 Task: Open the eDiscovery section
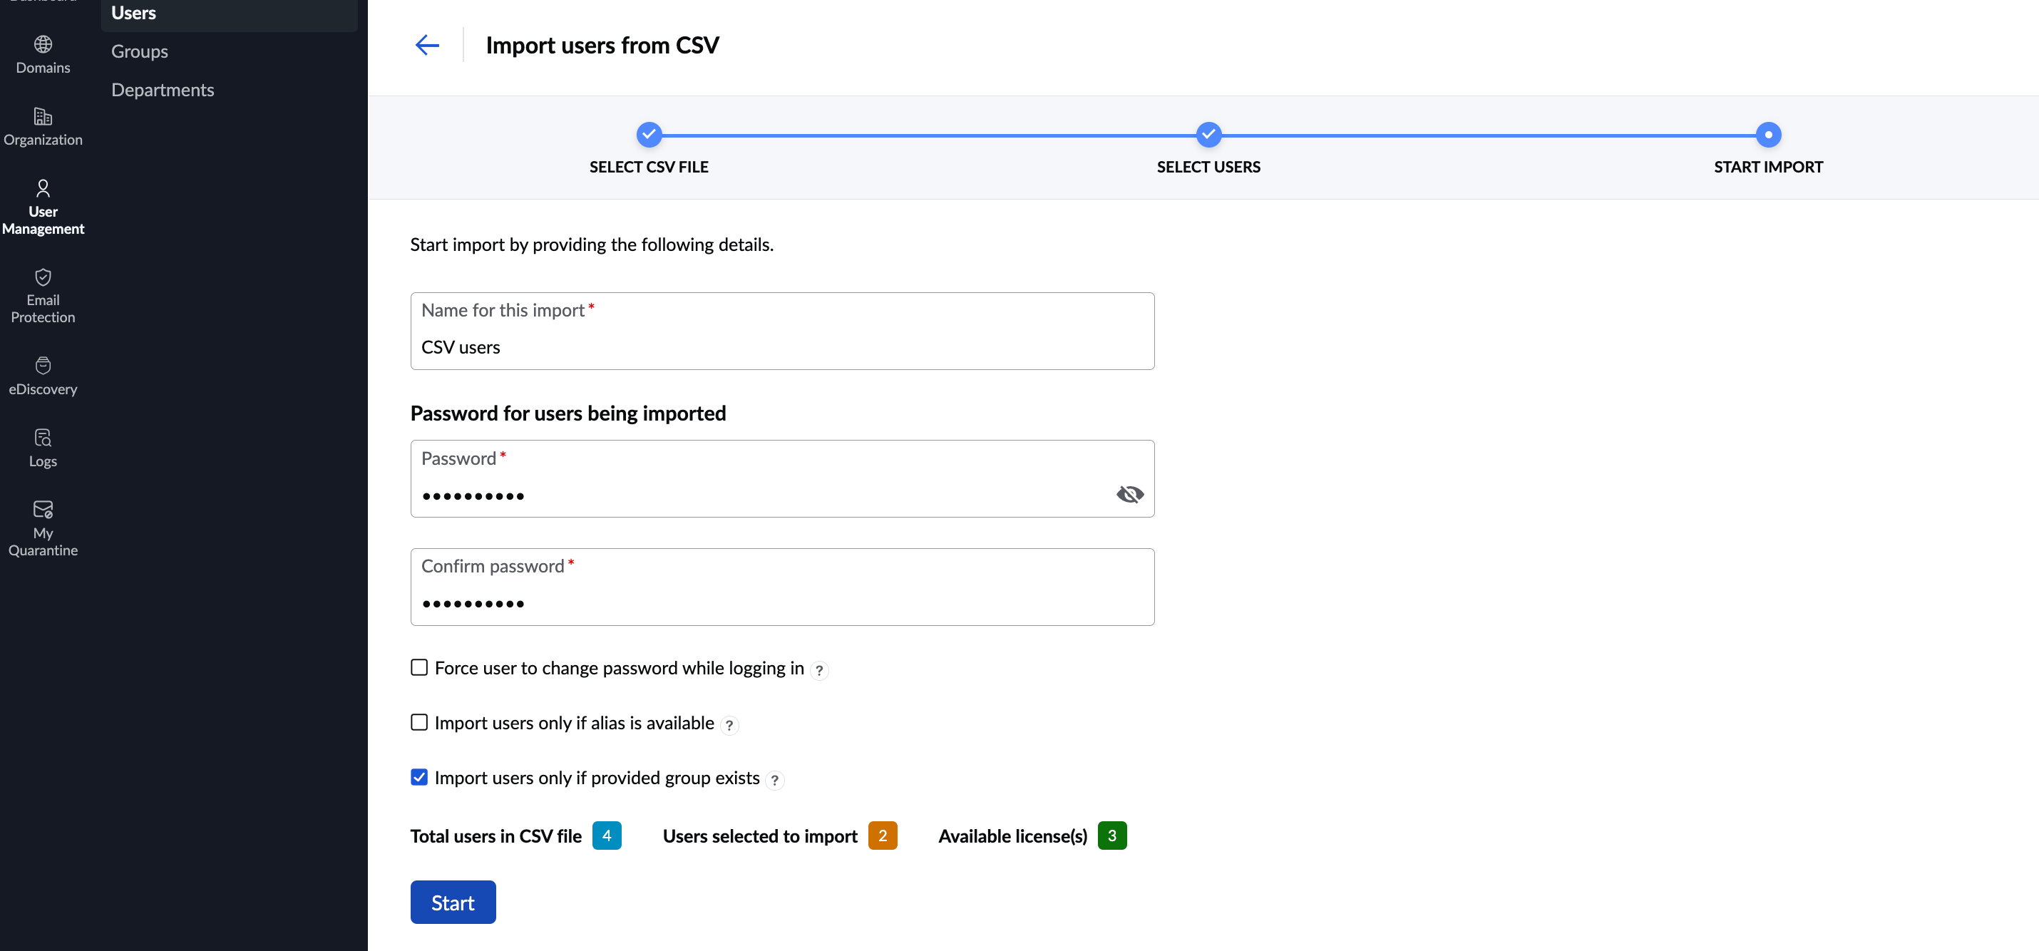click(43, 376)
